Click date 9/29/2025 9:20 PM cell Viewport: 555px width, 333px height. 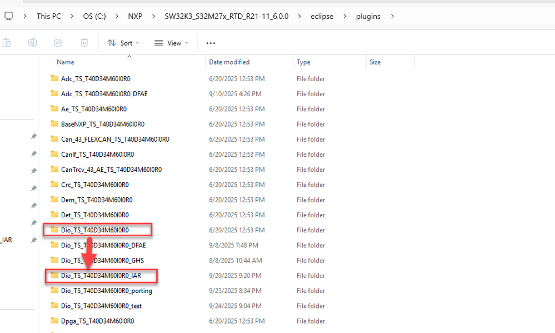tap(235, 276)
